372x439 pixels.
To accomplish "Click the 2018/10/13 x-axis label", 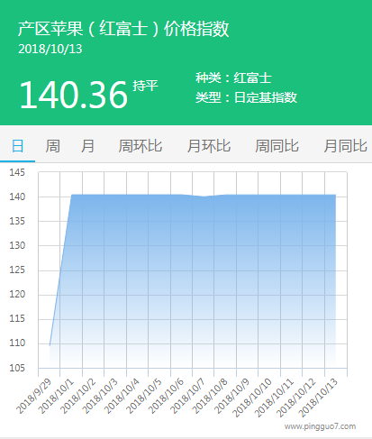I will tap(319, 398).
